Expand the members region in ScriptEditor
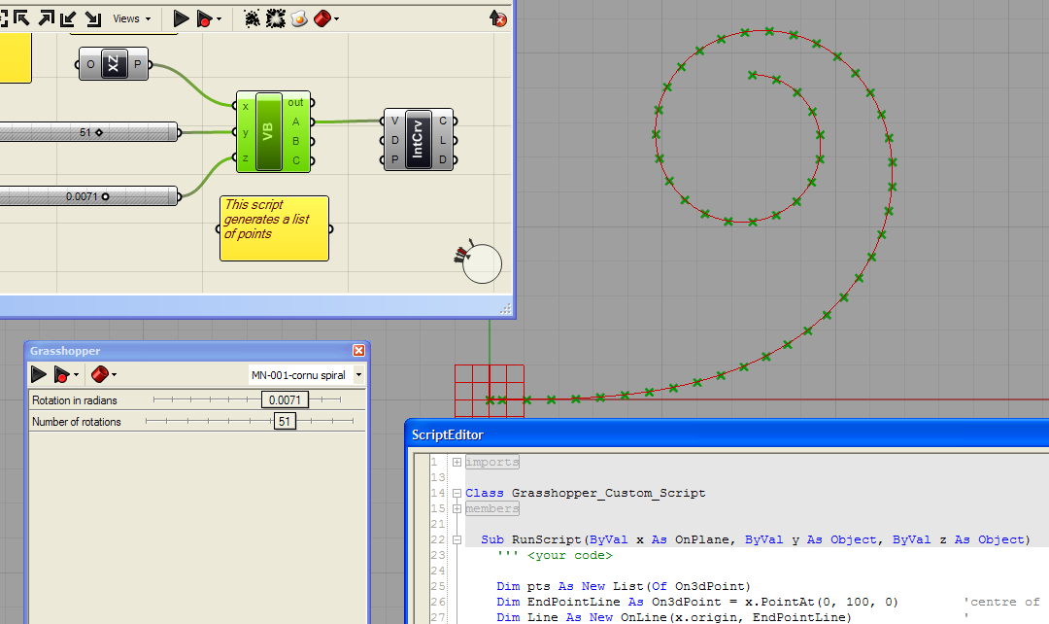 456,508
